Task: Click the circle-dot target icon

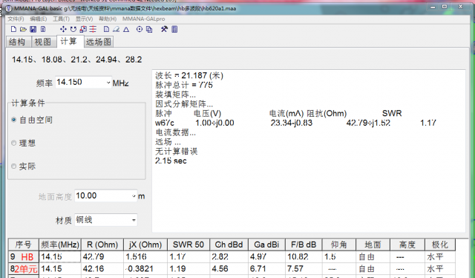Action: coord(140,29)
